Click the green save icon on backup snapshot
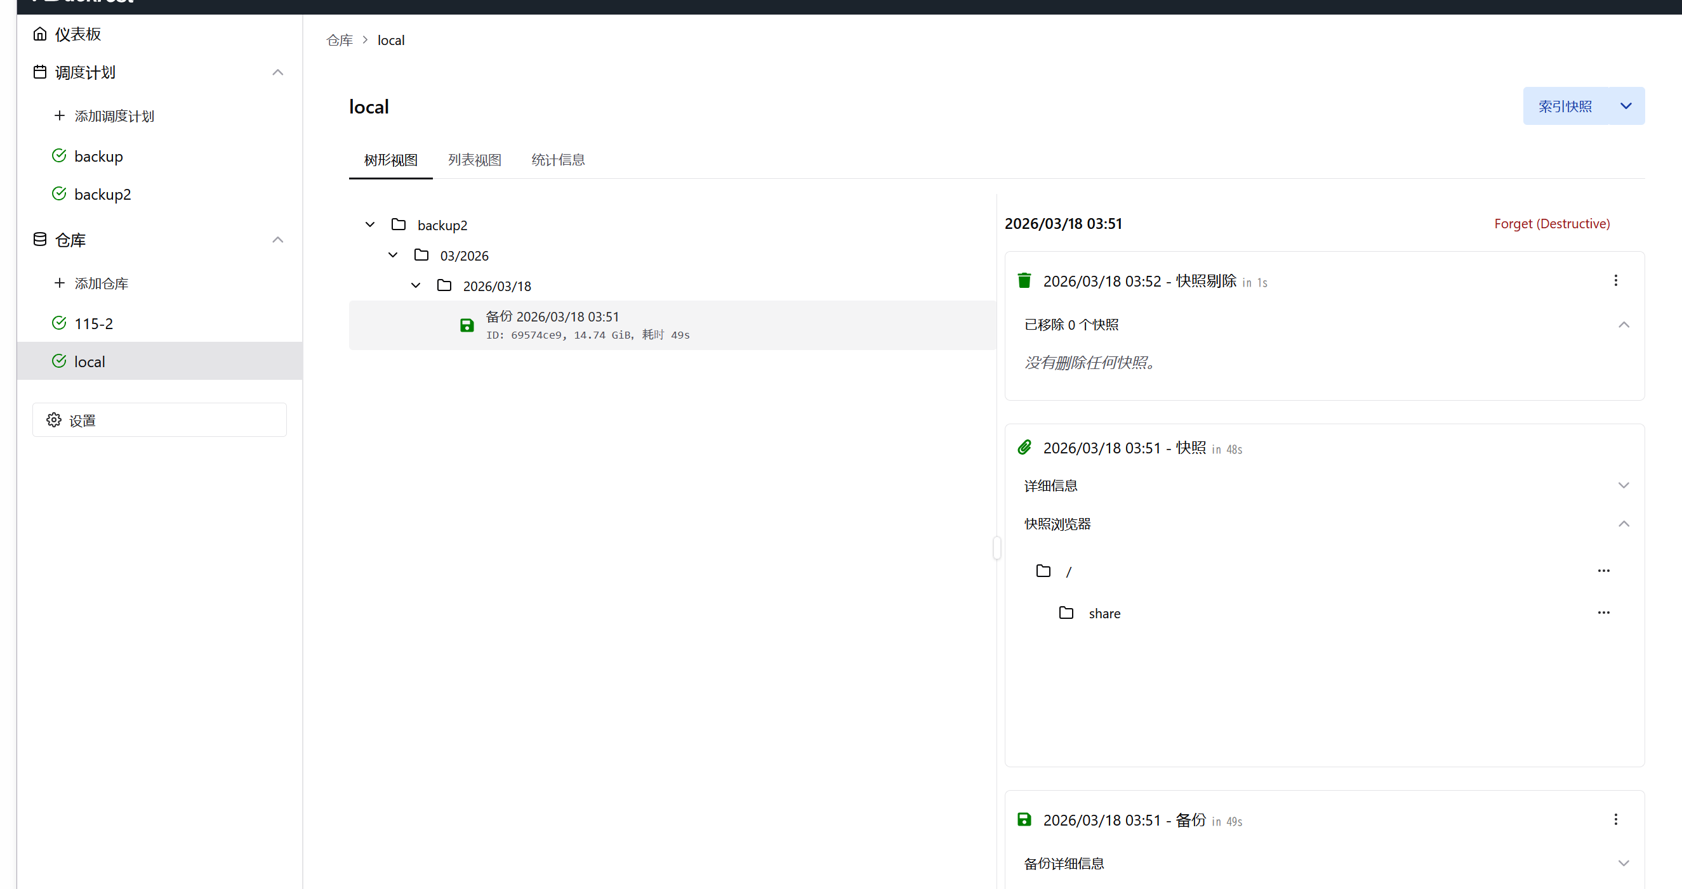 pos(467,325)
